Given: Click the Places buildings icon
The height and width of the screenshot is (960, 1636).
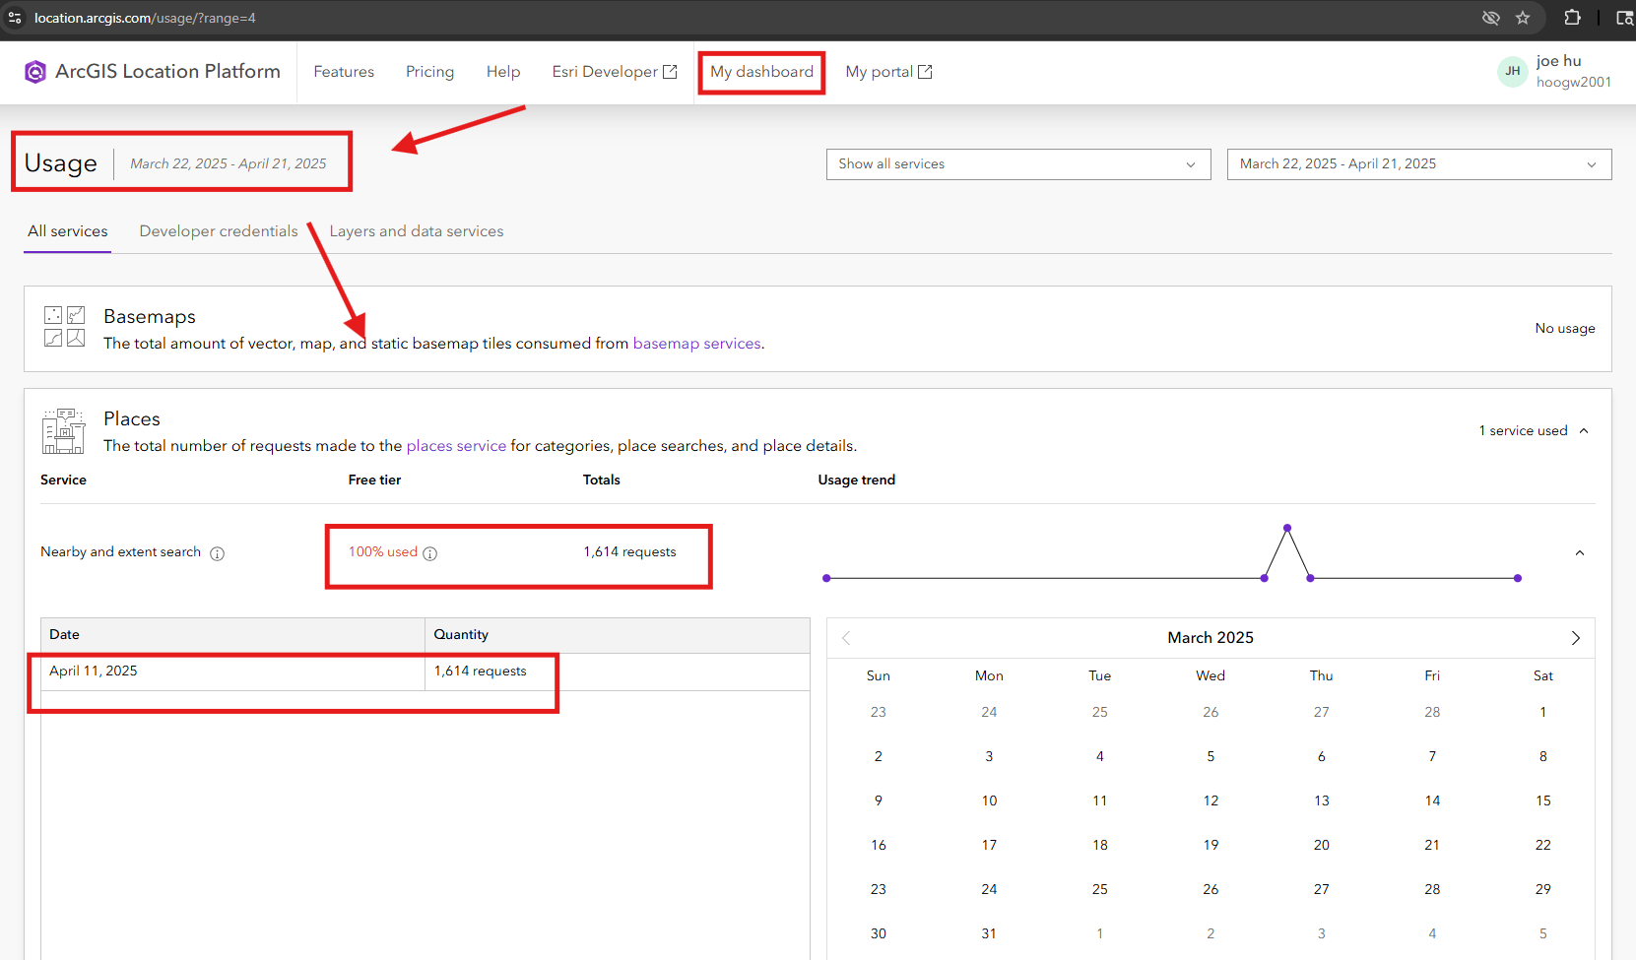Looking at the screenshot, I should coord(64,431).
